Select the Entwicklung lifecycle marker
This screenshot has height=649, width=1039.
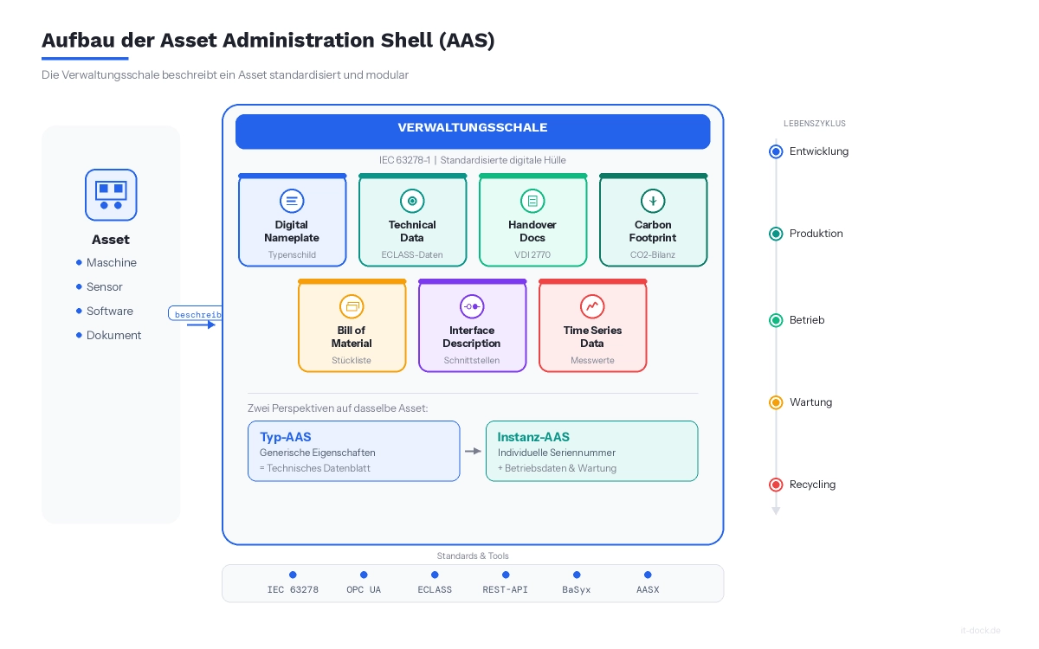tap(776, 151)
